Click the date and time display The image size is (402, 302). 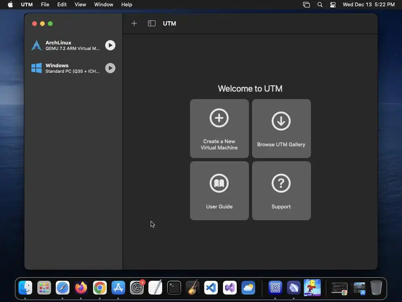click(368, 5)
